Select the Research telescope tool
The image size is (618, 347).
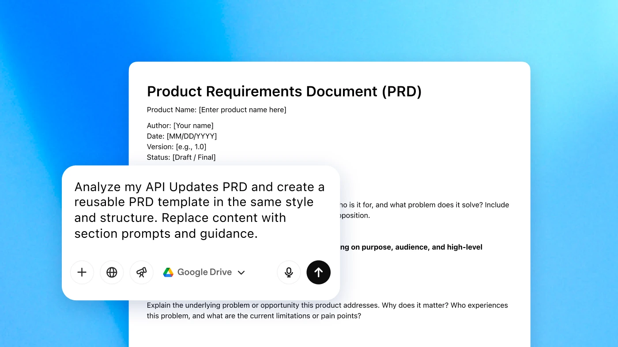[x=141, y=272]
